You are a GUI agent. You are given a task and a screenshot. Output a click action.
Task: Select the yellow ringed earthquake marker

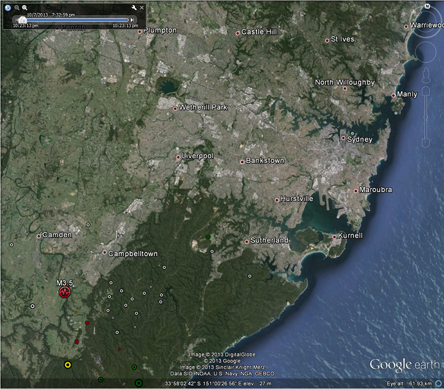click(x=68, y=365)
